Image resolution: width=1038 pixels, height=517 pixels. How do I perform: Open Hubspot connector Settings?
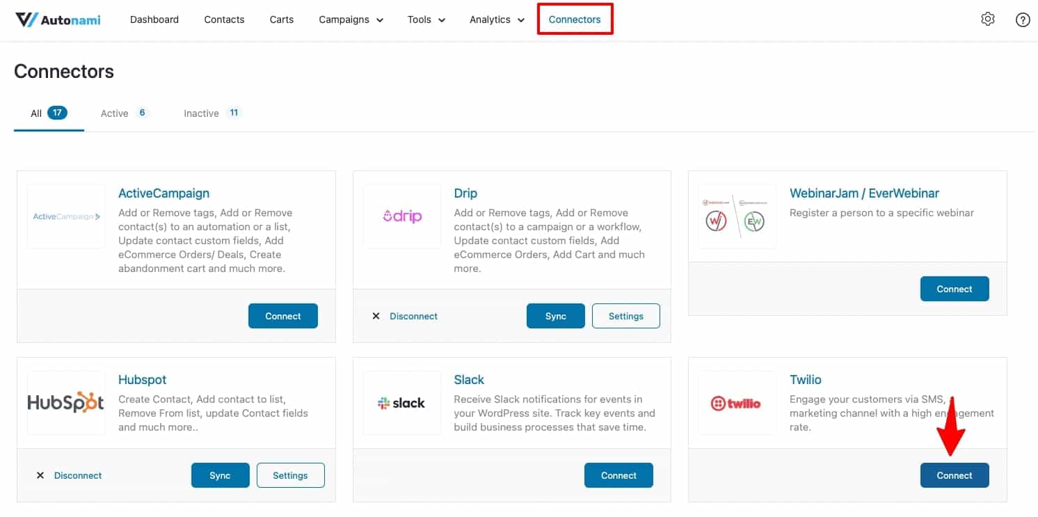point(290,475)
